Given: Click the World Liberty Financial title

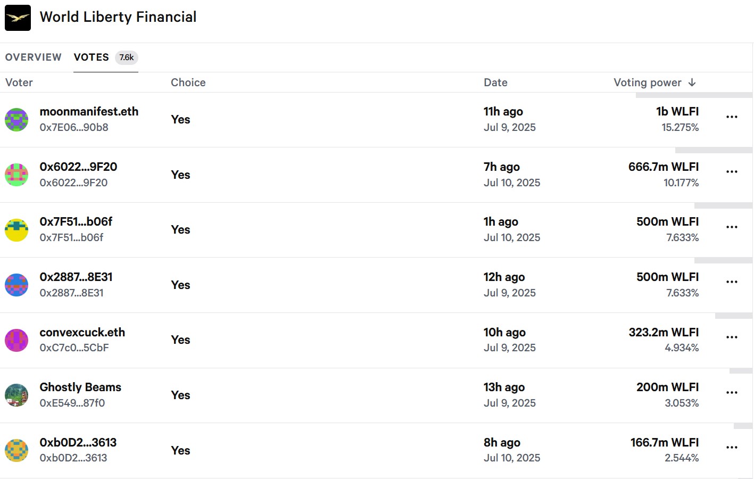Looking at the screenshot, I should (118, 17).
